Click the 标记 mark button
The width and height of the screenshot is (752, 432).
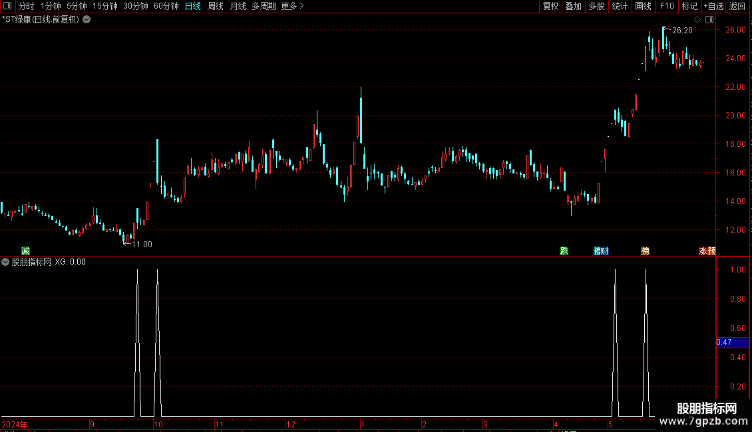(x=689, y=6)
